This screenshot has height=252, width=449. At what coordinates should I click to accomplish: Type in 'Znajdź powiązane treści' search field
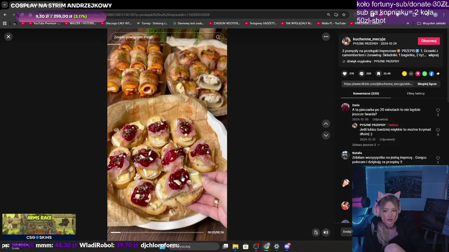tap(161, 37)
